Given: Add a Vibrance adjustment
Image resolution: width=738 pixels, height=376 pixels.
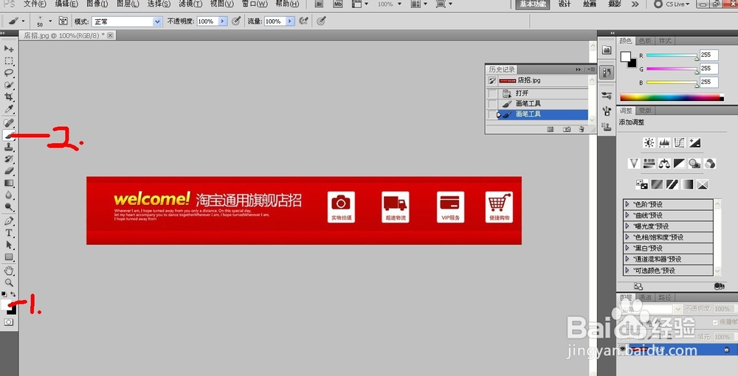Looking at the screenshot, I should [634, 164].
